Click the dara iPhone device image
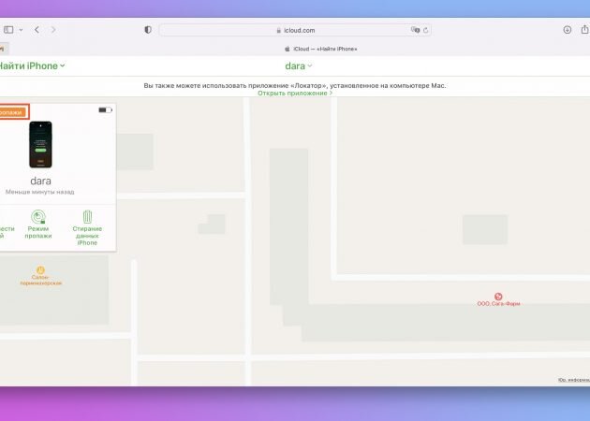The image size is (590, 421). 40,144
